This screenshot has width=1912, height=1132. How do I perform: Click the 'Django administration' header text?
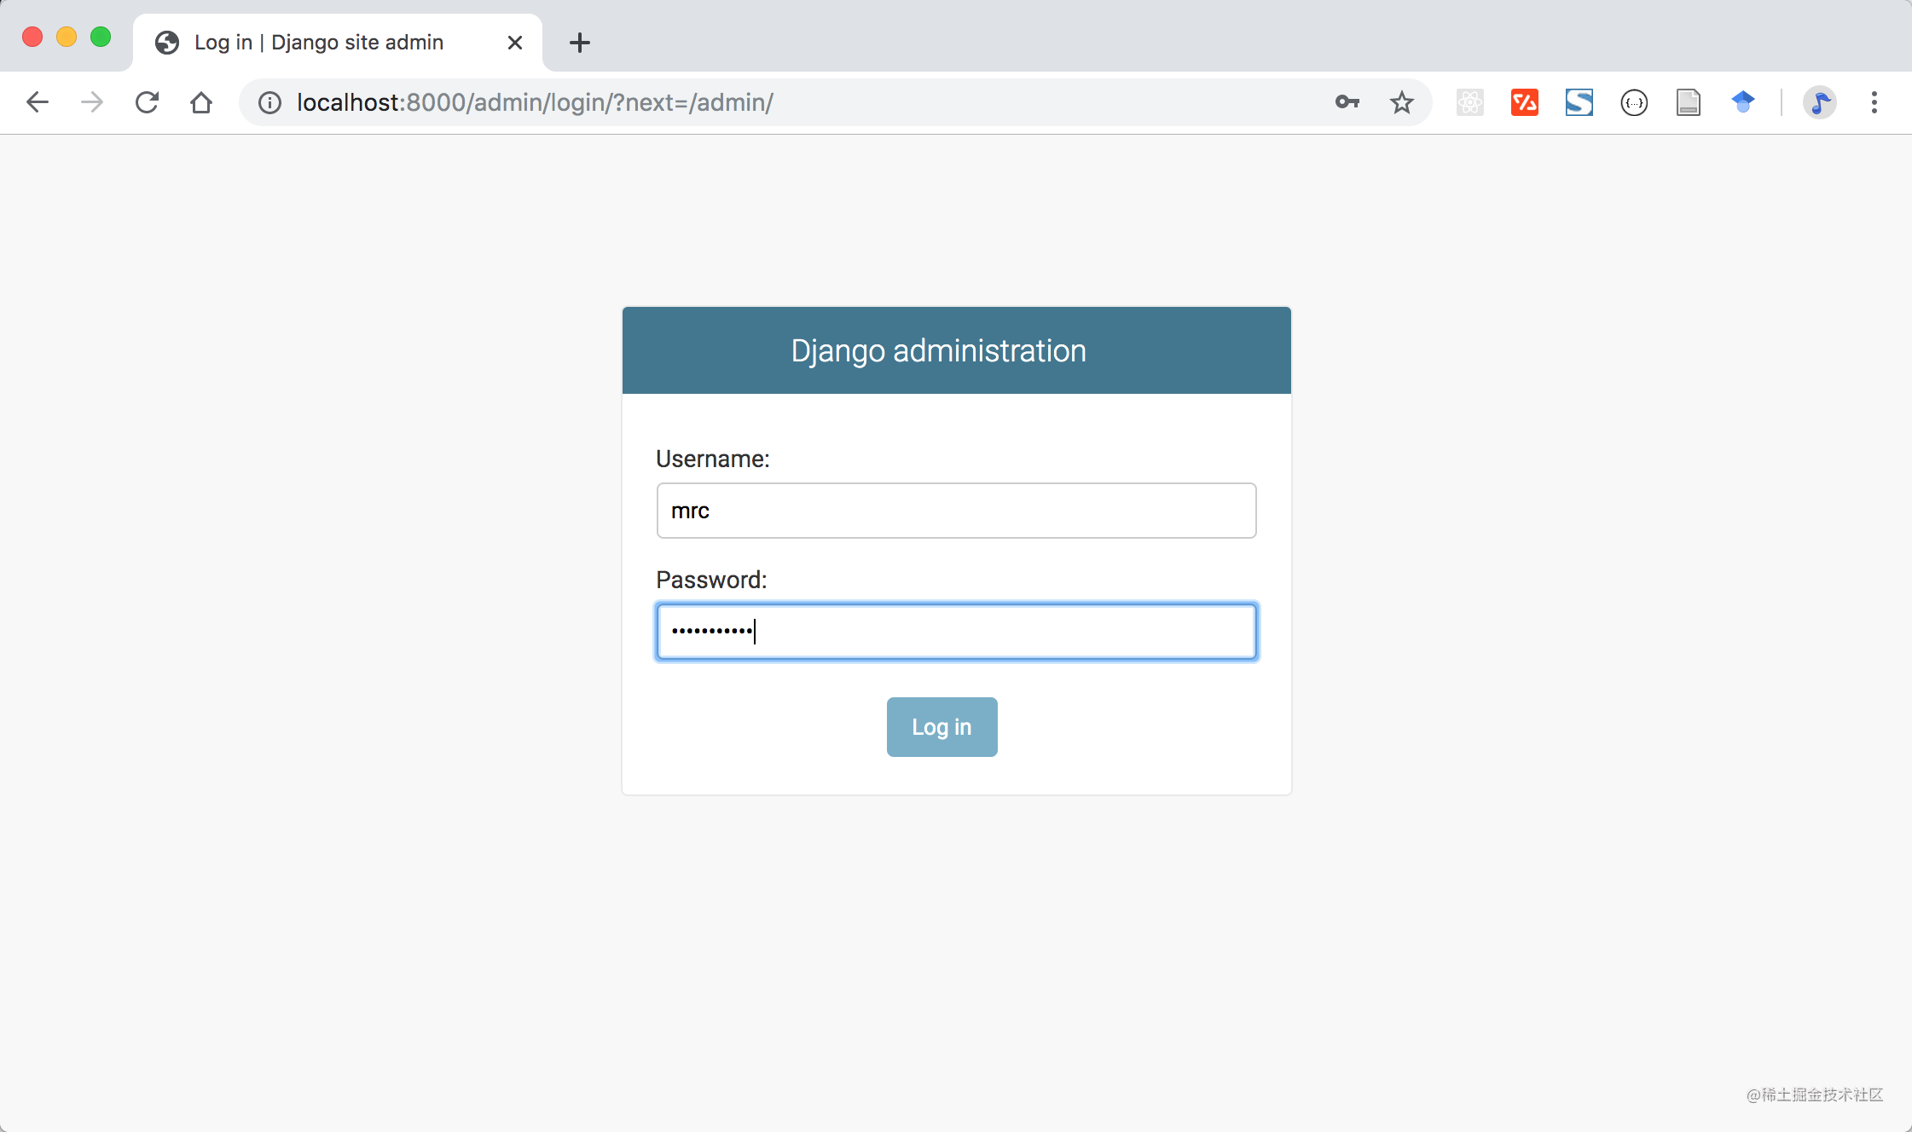point(939,351)
